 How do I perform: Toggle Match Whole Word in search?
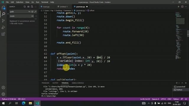pyautogui.click(x=32, y=12)
